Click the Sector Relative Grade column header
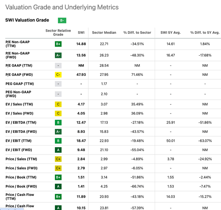Image resolution: width=221 pixels, height=210 pixels. click(x=58, y=32)
